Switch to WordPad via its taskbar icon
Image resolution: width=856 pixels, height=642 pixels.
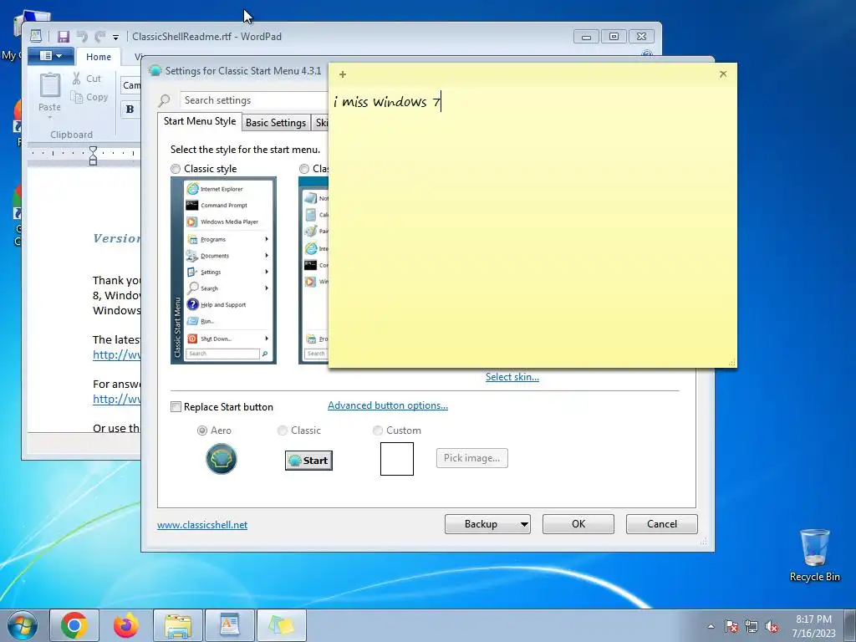[229, 625]
